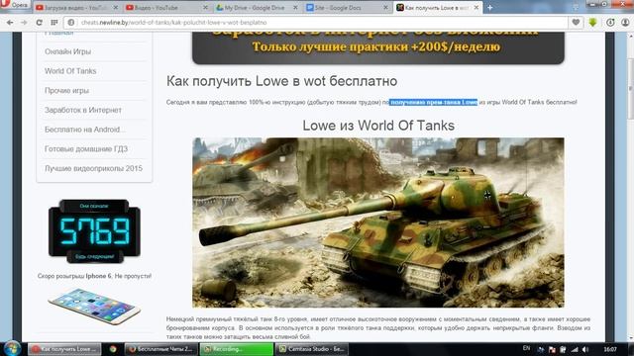Close the Site - Google Docs tab

click(385, 8)
